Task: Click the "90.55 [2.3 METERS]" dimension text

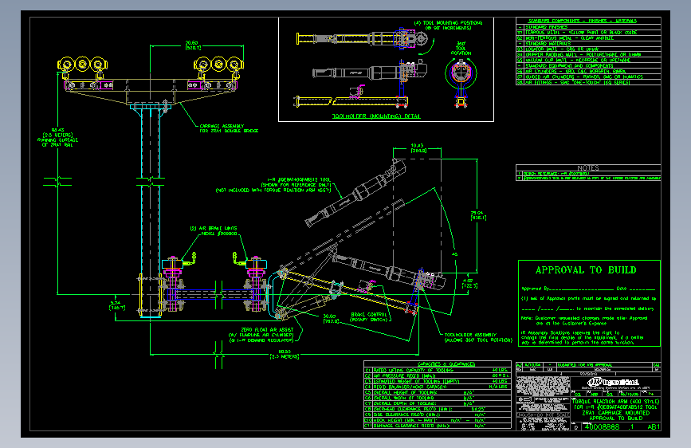Action: click(x=285, y=354)
